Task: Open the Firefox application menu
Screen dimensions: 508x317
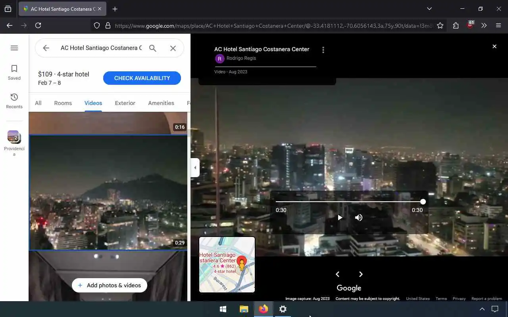Action: pyautogui.click(x=498, y=25)
